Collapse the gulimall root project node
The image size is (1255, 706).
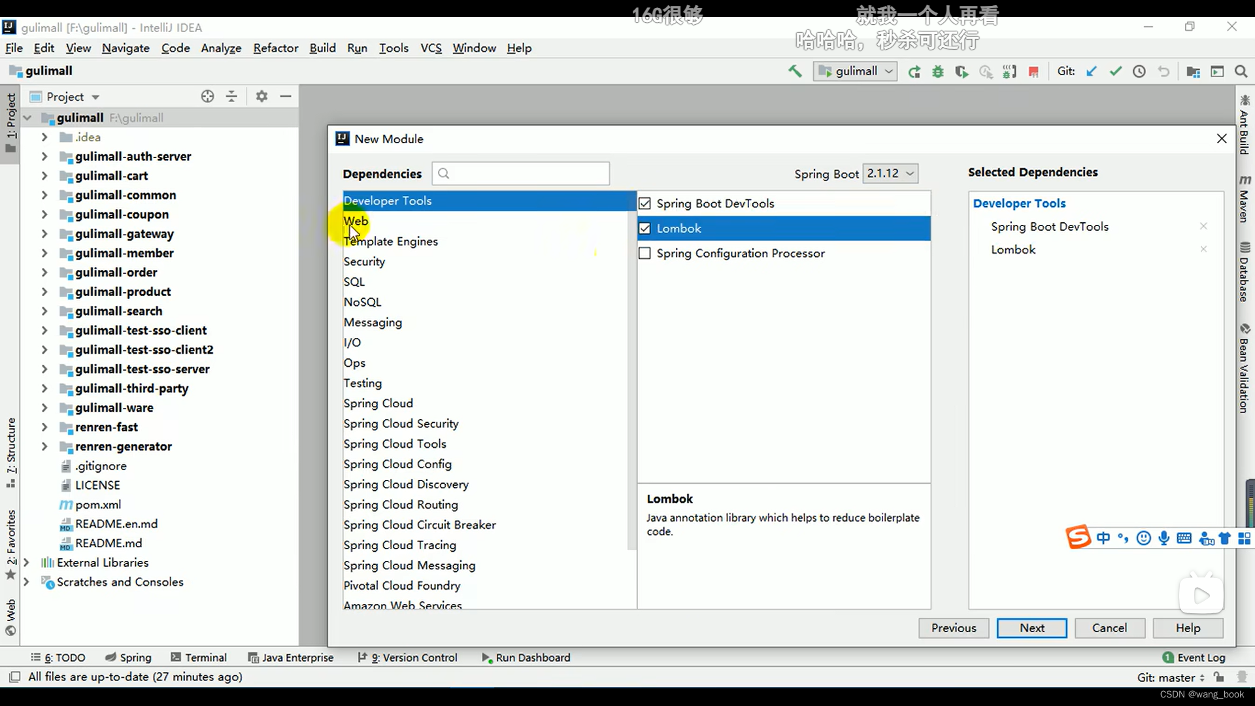(27, 118)
